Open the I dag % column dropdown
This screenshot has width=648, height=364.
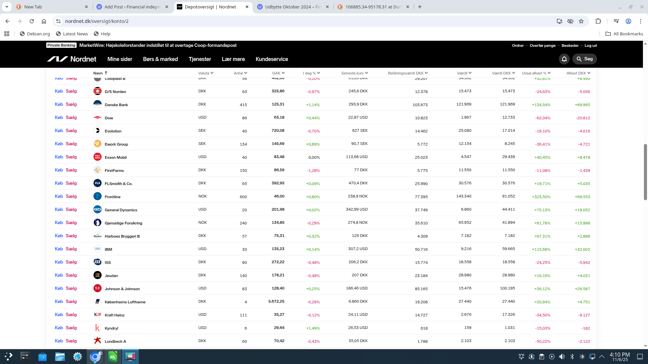tap(312, 73)
